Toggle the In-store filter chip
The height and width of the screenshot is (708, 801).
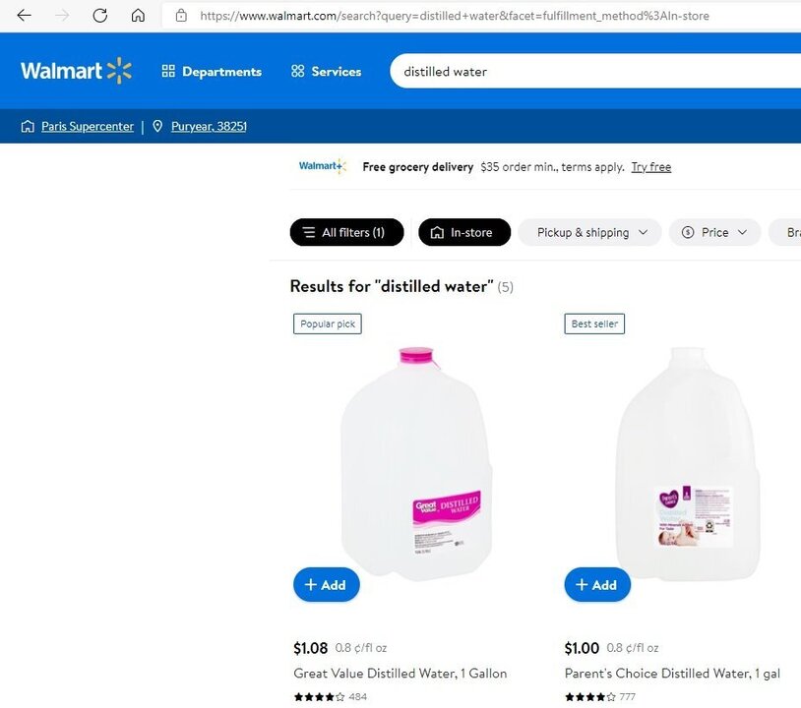point(463,232)
